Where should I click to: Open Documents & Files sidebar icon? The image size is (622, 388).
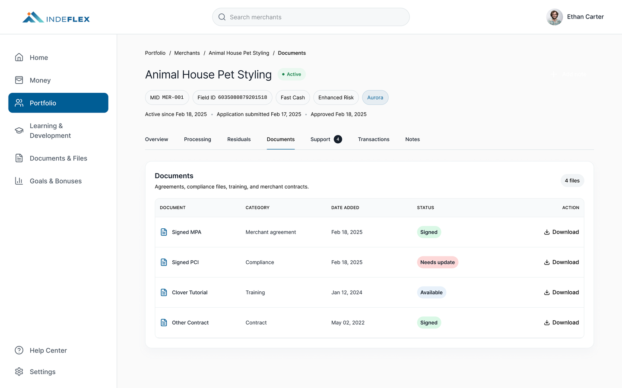(19, 158)
